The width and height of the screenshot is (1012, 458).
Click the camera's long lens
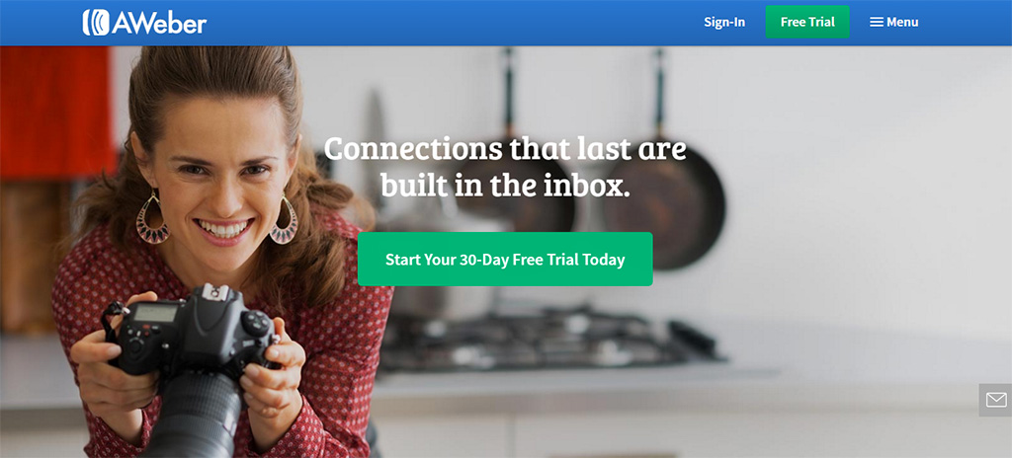[x=194, y=413]
